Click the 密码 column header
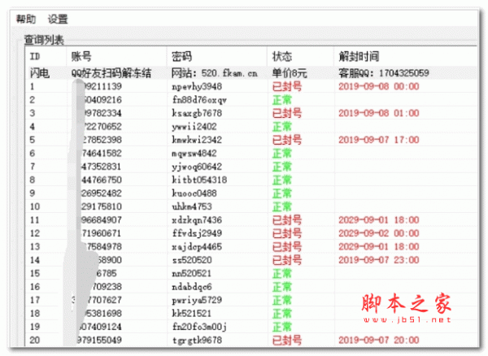Viewport: 488px width, 356px height. (x=181, y=56)
